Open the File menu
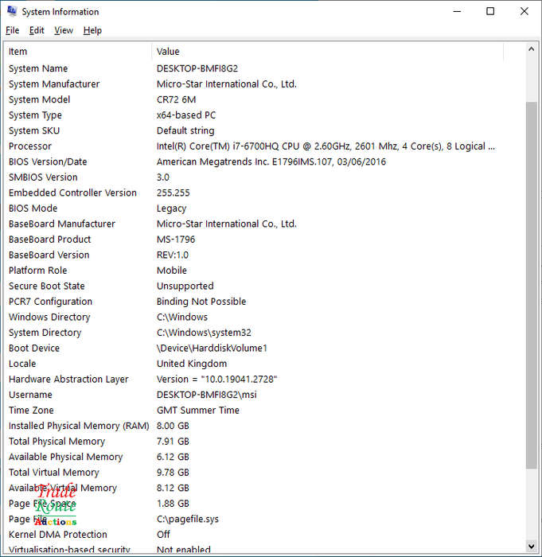The height and width of the screenshot is (557, 542). [13, 30]
